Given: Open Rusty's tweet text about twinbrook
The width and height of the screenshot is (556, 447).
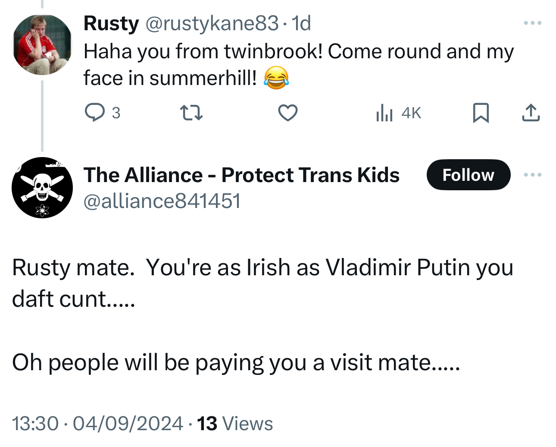Looking at the screenshot, I should (298, 65).
